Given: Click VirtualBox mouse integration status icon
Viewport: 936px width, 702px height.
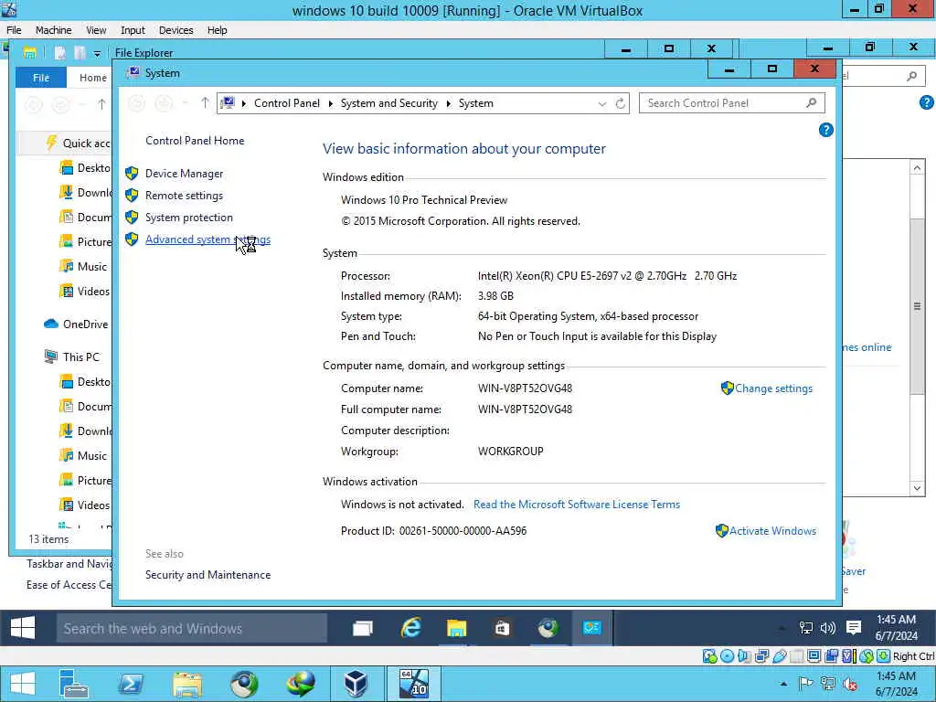Looking at the screenshot, I should (x=867, y=656).
